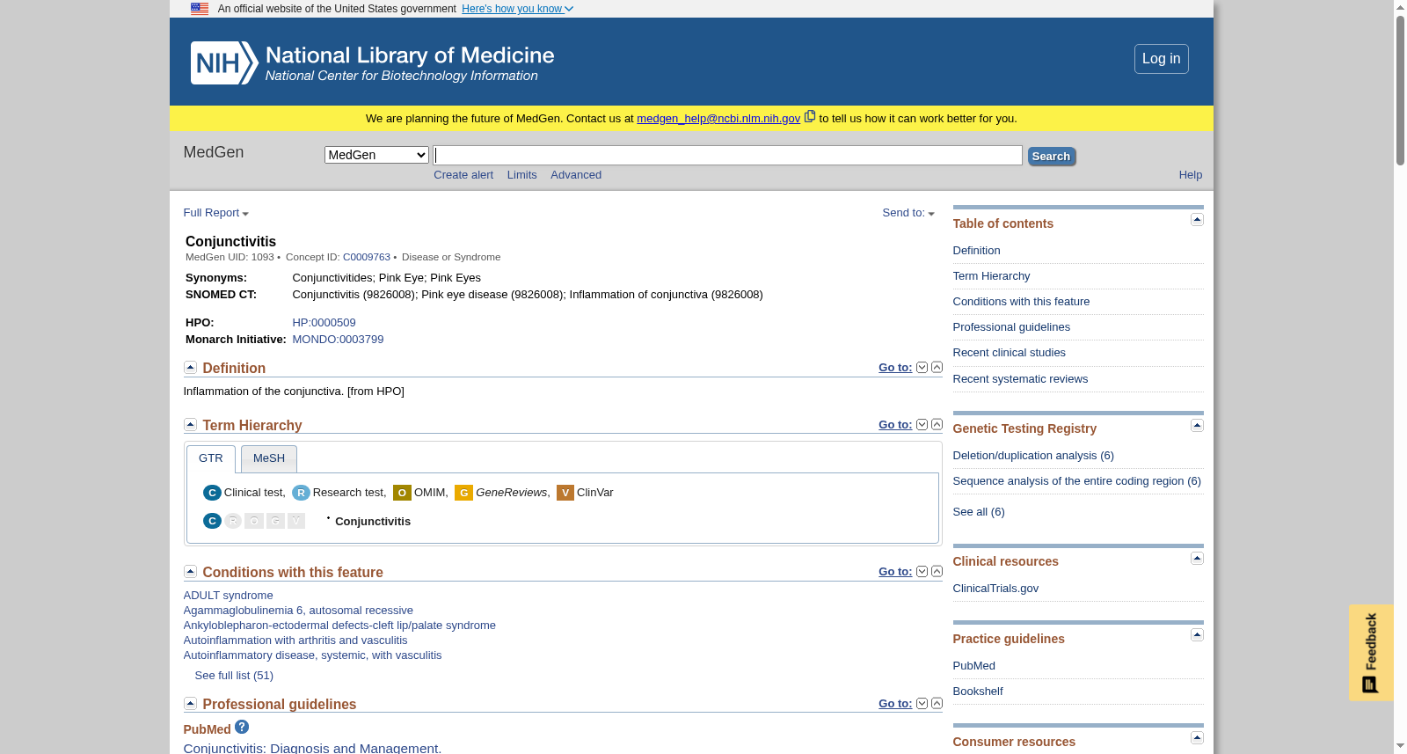
Task: Click the NIH logo
Action: (x=224, y=62)
